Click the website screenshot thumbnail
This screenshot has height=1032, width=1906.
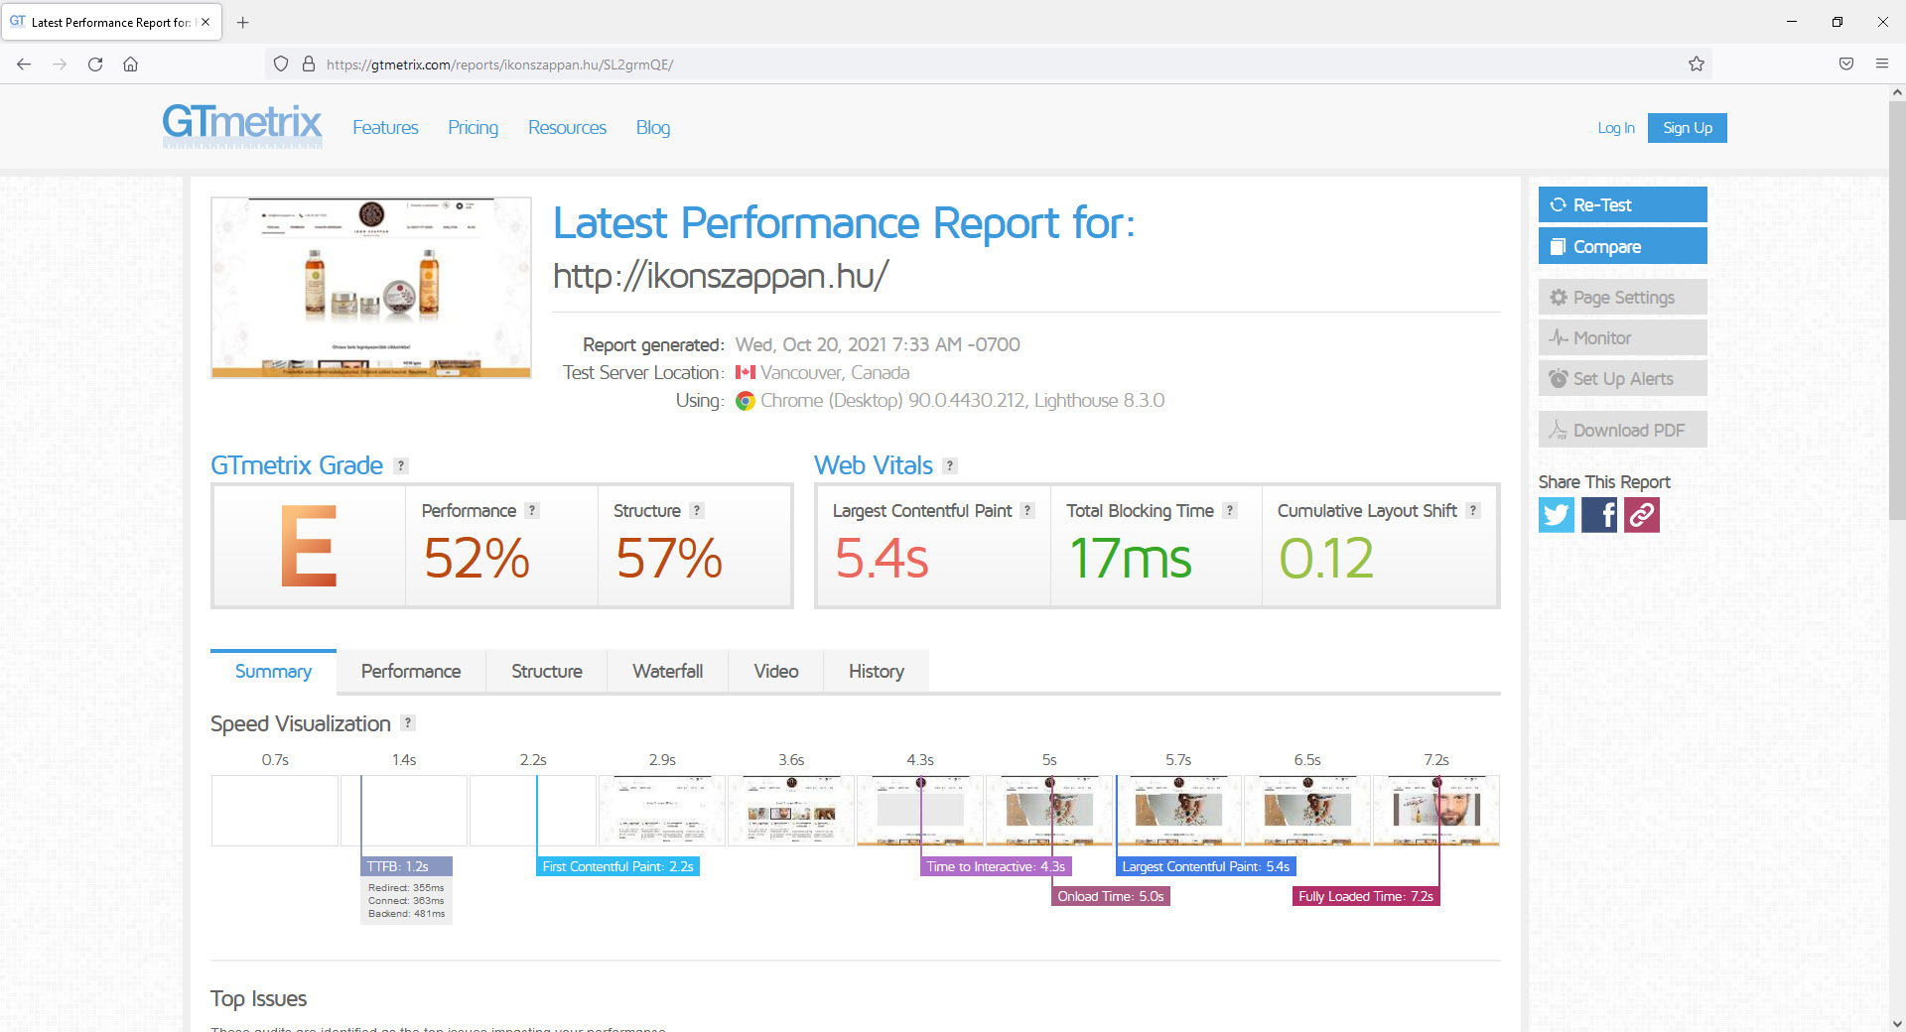pos(371,288)
